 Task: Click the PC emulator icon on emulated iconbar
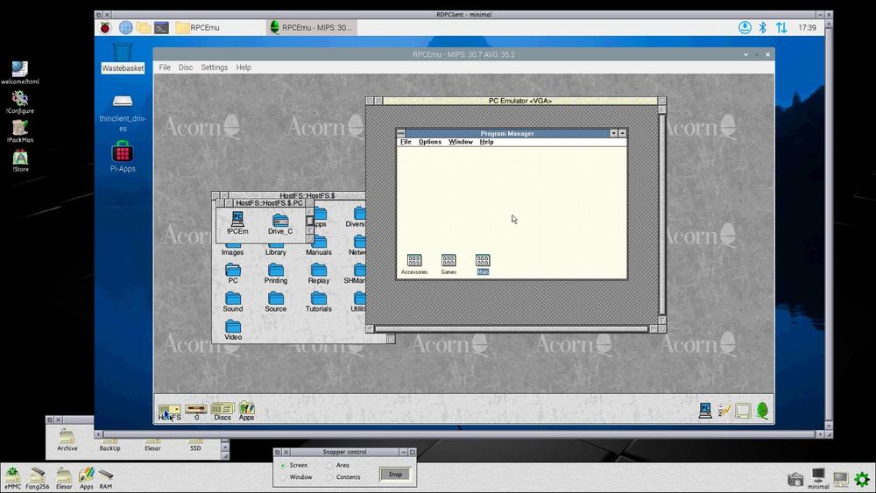pyautogui.click(x=705, y=411)
